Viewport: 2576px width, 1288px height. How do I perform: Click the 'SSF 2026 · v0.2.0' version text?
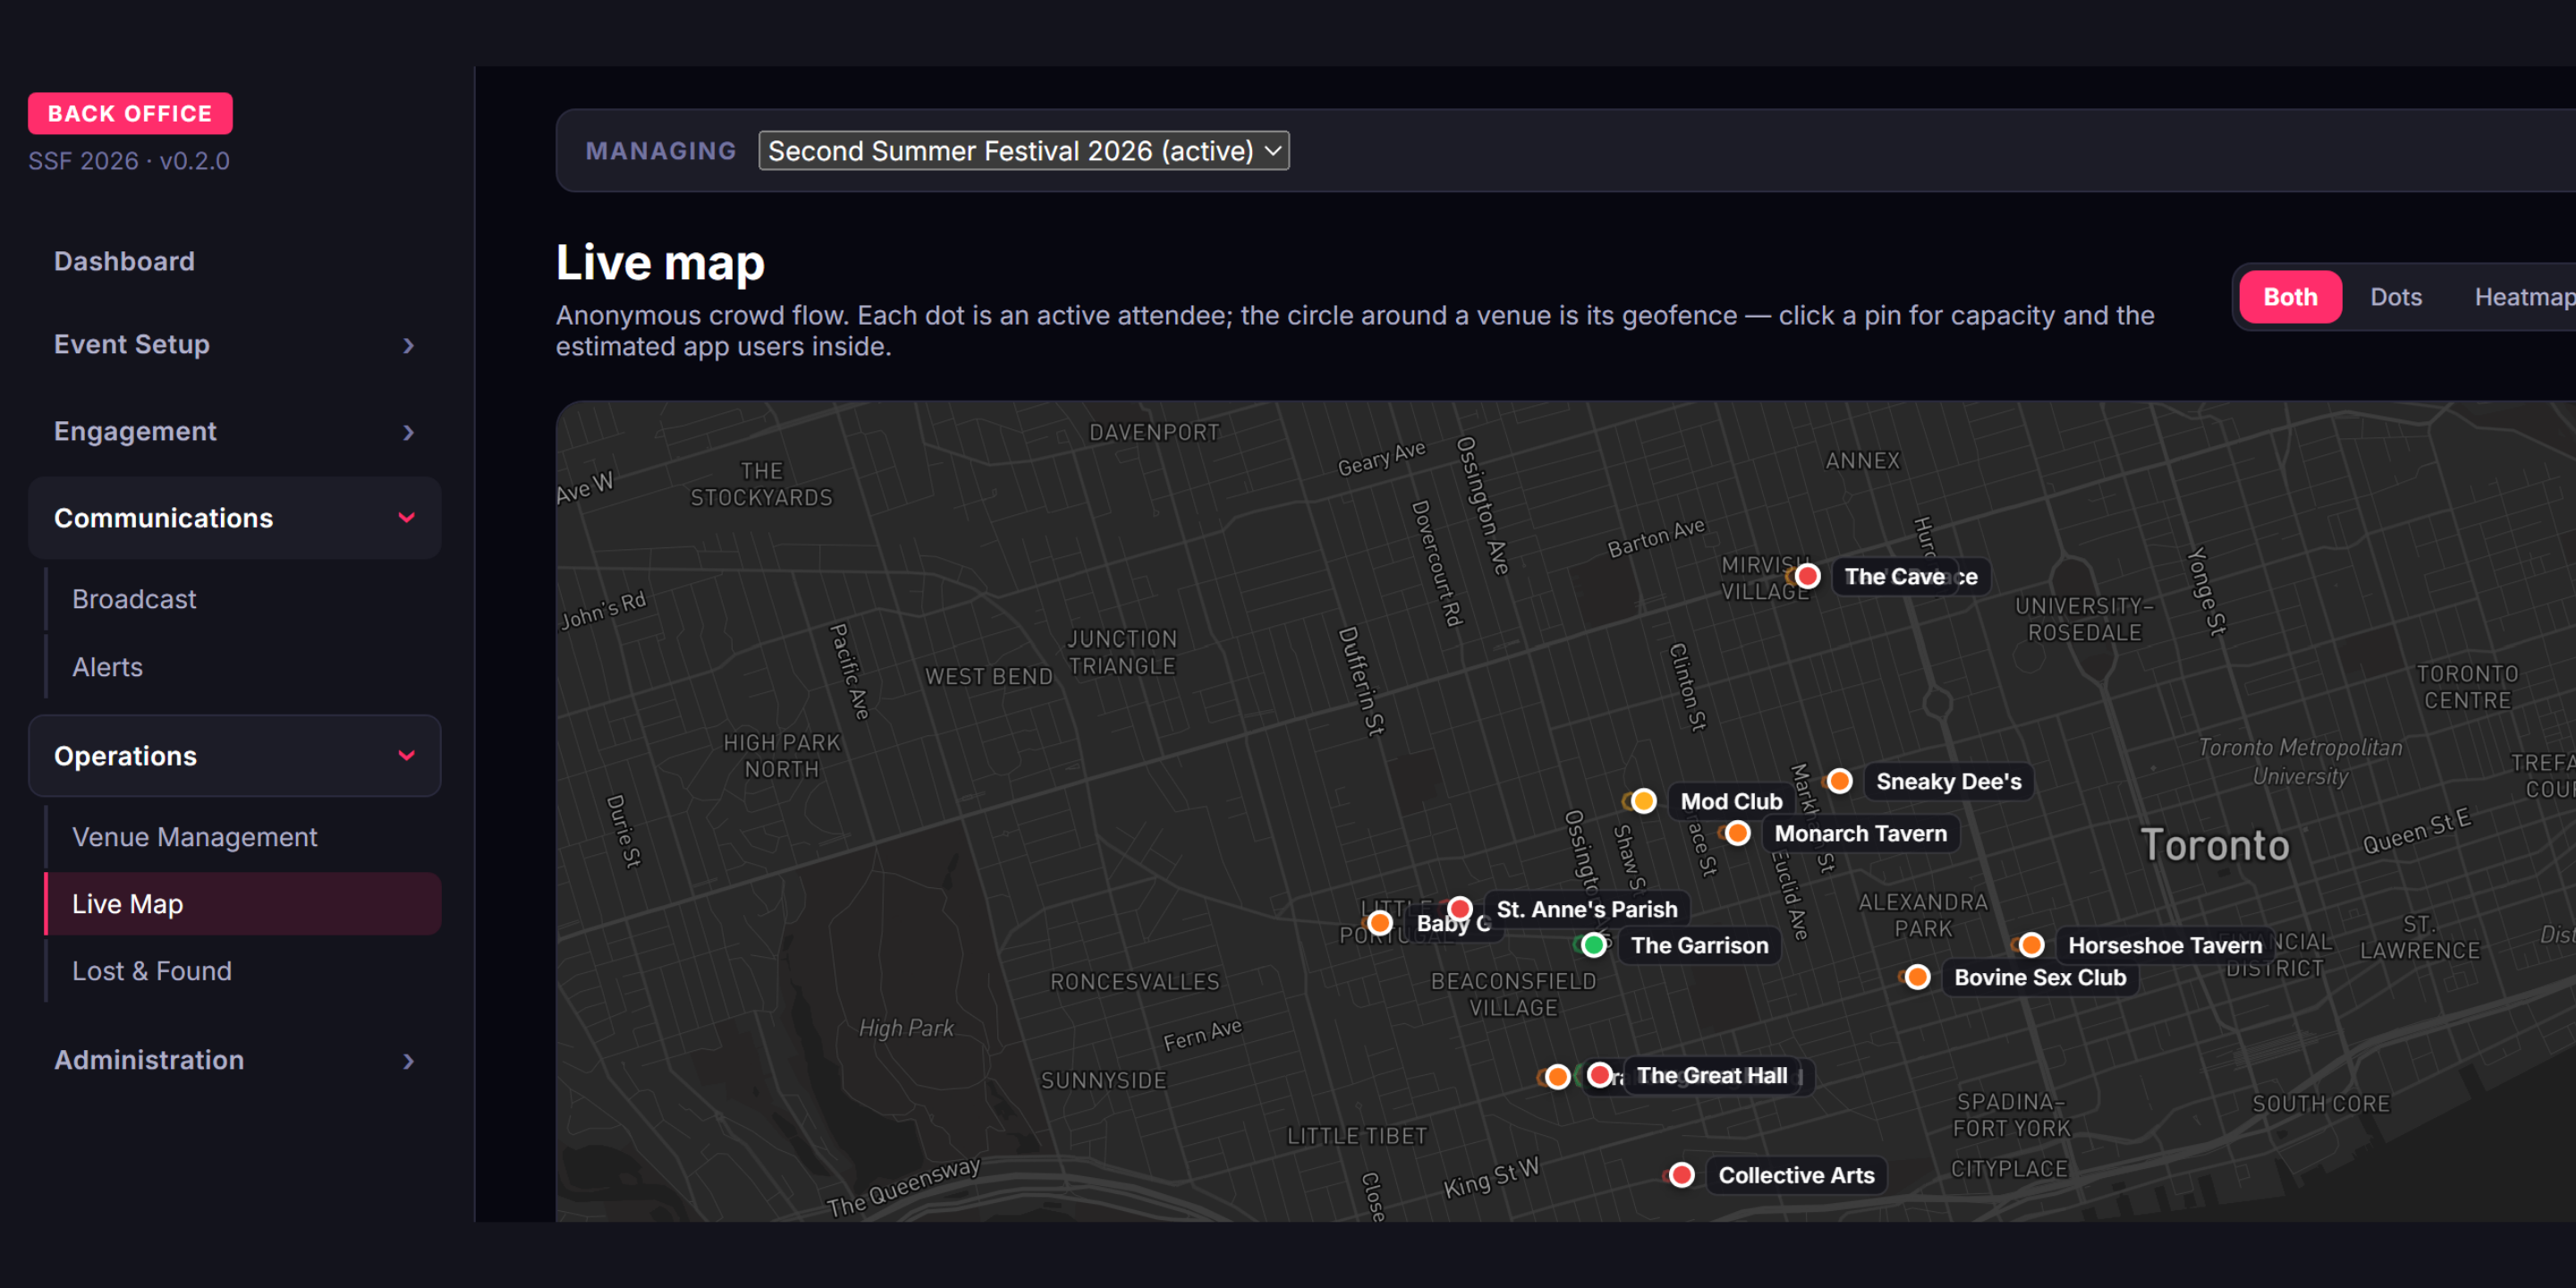click(x=129, y=161)
